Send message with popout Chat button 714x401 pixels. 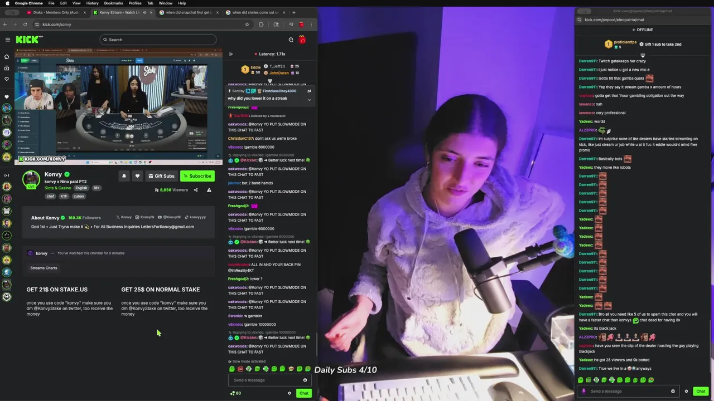[701, 391]
